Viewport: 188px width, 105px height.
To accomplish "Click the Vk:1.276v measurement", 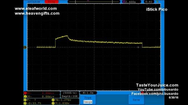I will [61, 100].
